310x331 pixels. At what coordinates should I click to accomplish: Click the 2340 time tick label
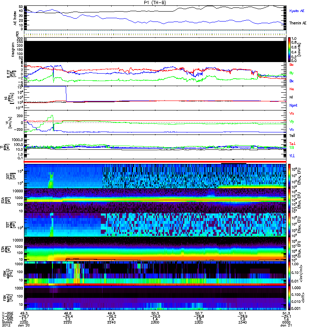[x=243, y=322]
